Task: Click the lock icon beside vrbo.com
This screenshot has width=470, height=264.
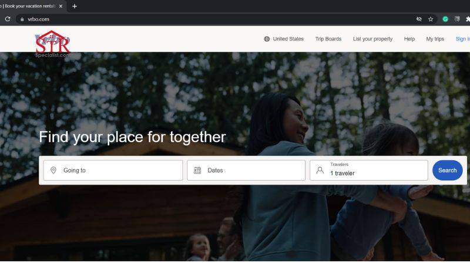Action: click(22, 19)
